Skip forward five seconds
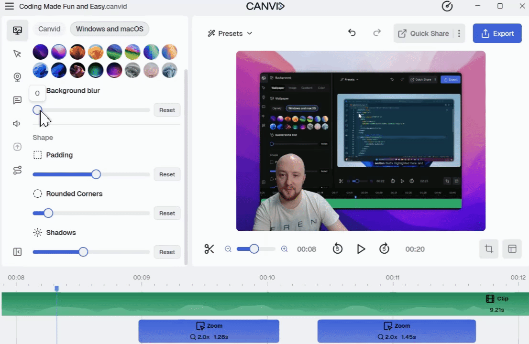The width and height of the screenshot is (529, 344). 384,248
